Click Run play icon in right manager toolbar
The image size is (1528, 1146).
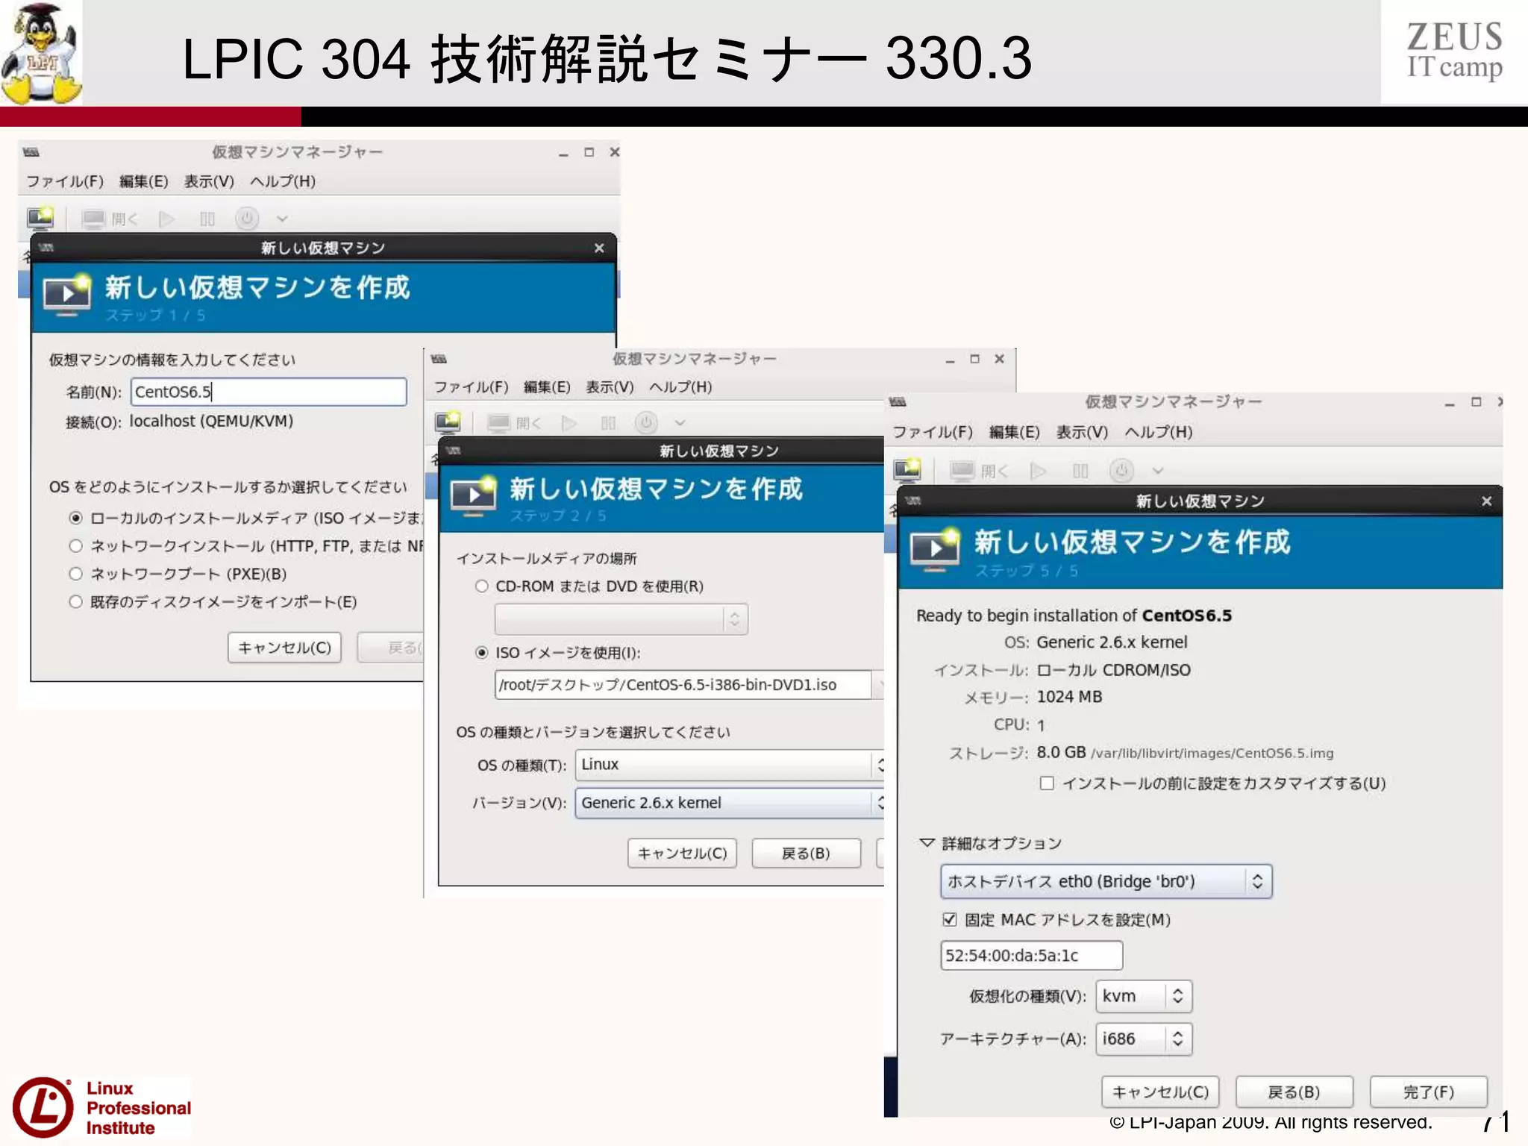click(1038, 471)
